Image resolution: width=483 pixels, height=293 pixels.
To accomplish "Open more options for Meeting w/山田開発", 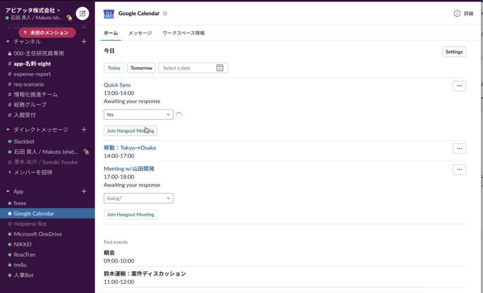I will click(459, 169).
